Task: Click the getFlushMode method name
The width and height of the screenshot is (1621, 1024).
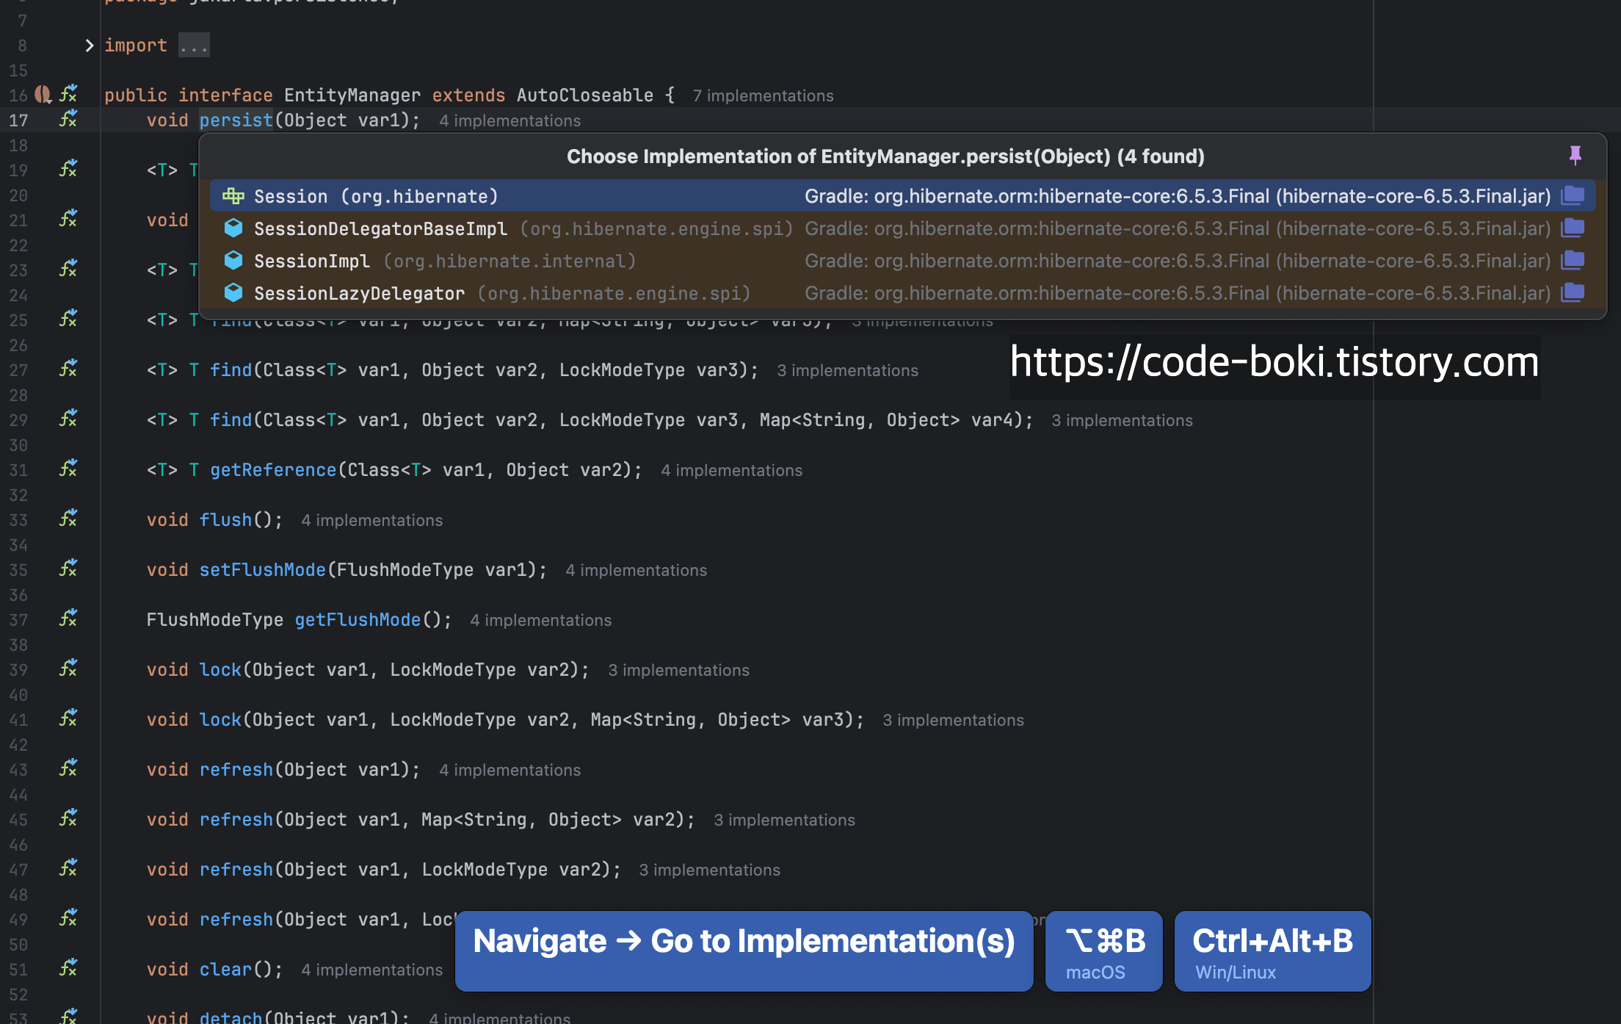Action: (358, 620)
